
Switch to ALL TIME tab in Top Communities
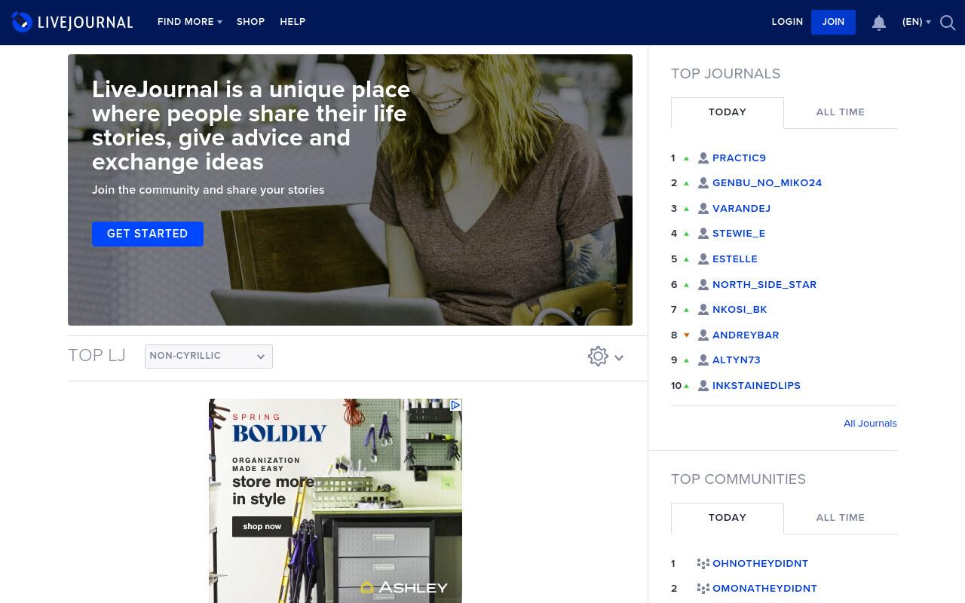tap(841, 518)
